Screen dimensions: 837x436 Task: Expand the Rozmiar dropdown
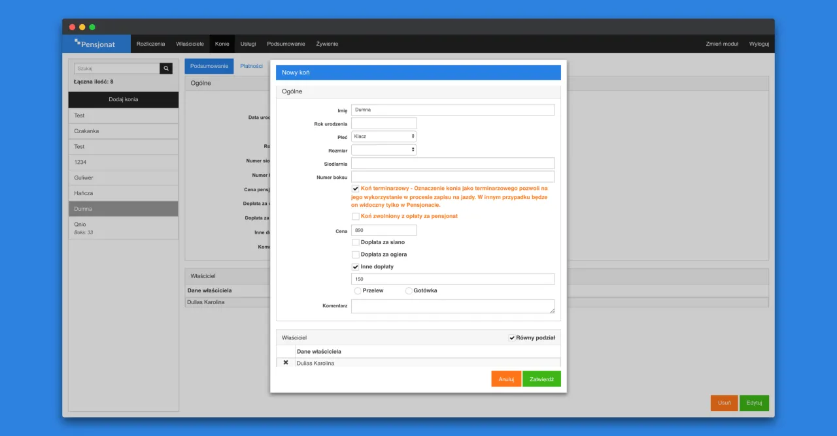pyautogui.click(x=384, y=149)
